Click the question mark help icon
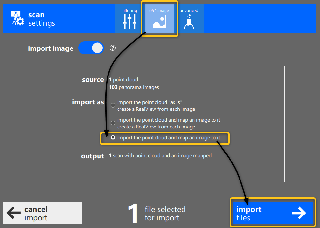Viewport: 320px width, 228px height. [x=112, y=48]
